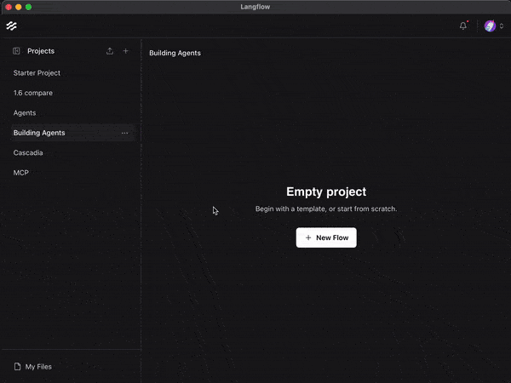Click the 'Begin with a template' subtitle
511x383 pixels.
point(326,209)
